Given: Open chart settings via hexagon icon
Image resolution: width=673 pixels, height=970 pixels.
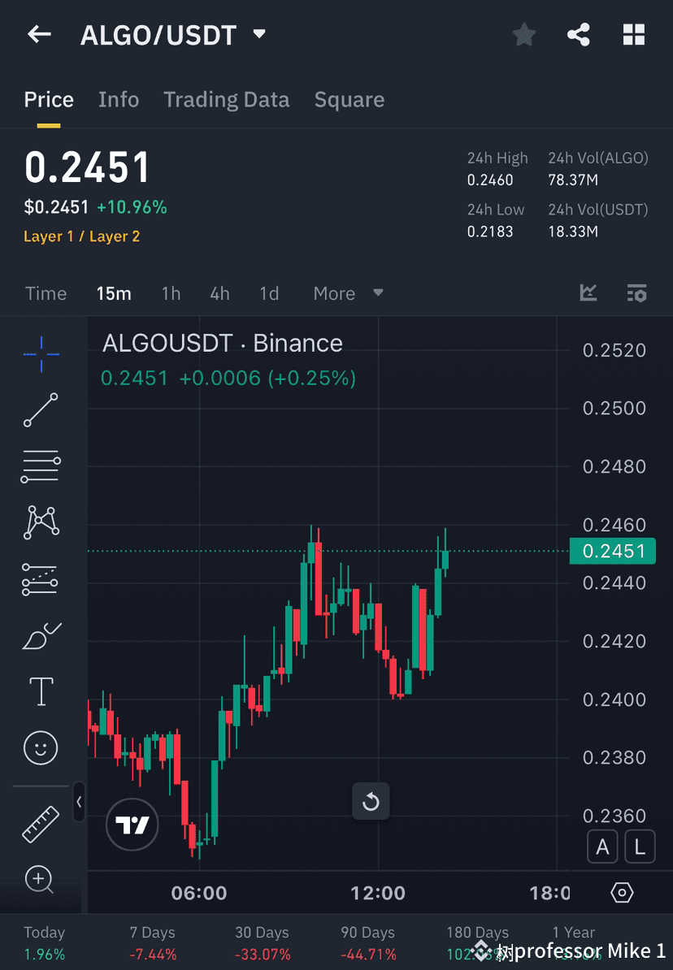Looking at the screenshot, I should 621,891.
